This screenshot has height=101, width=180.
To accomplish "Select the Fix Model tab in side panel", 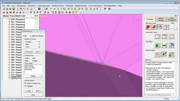I will (x=150, y=19).
